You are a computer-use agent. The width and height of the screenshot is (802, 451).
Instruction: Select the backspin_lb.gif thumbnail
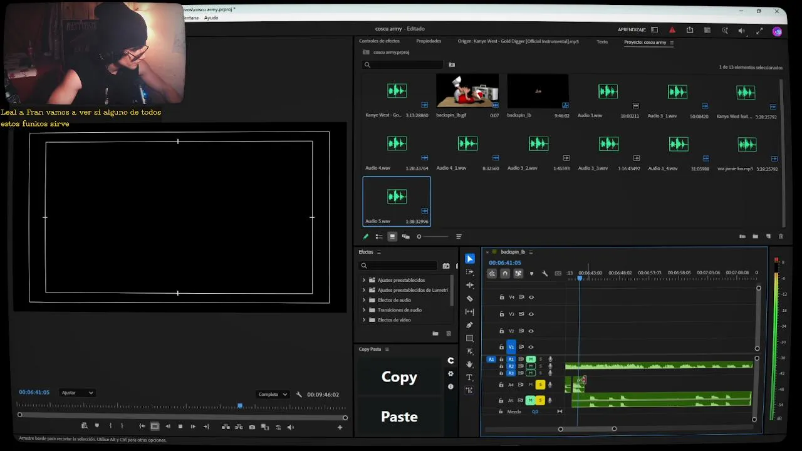[467, 91]
